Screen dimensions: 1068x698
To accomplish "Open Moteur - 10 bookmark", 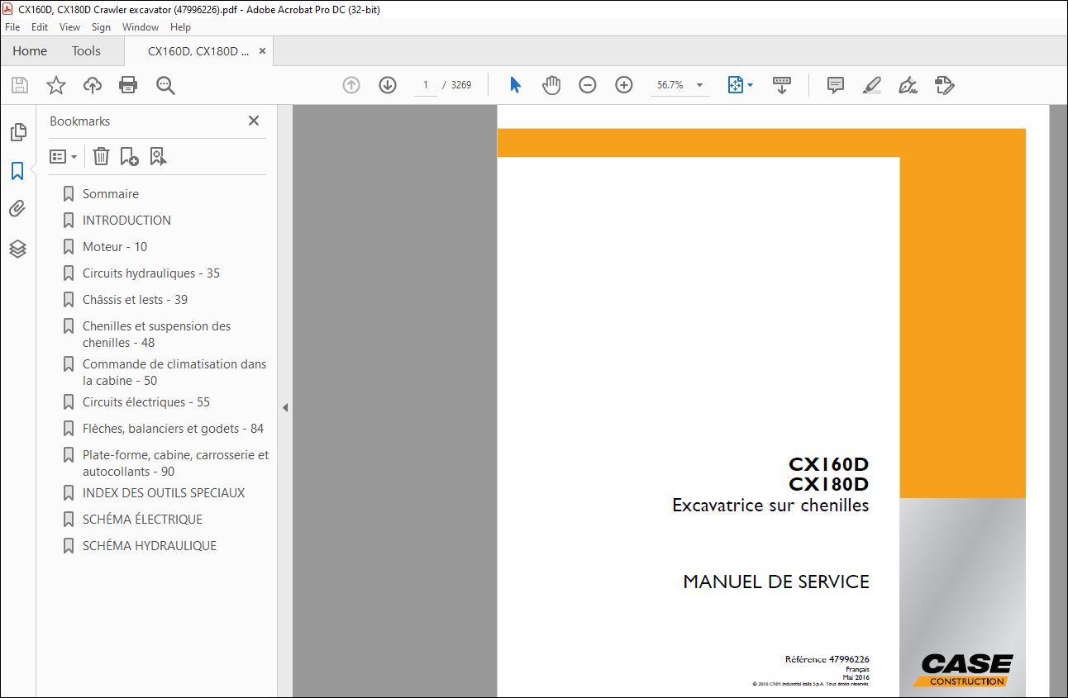I will [x=115, y=247].
